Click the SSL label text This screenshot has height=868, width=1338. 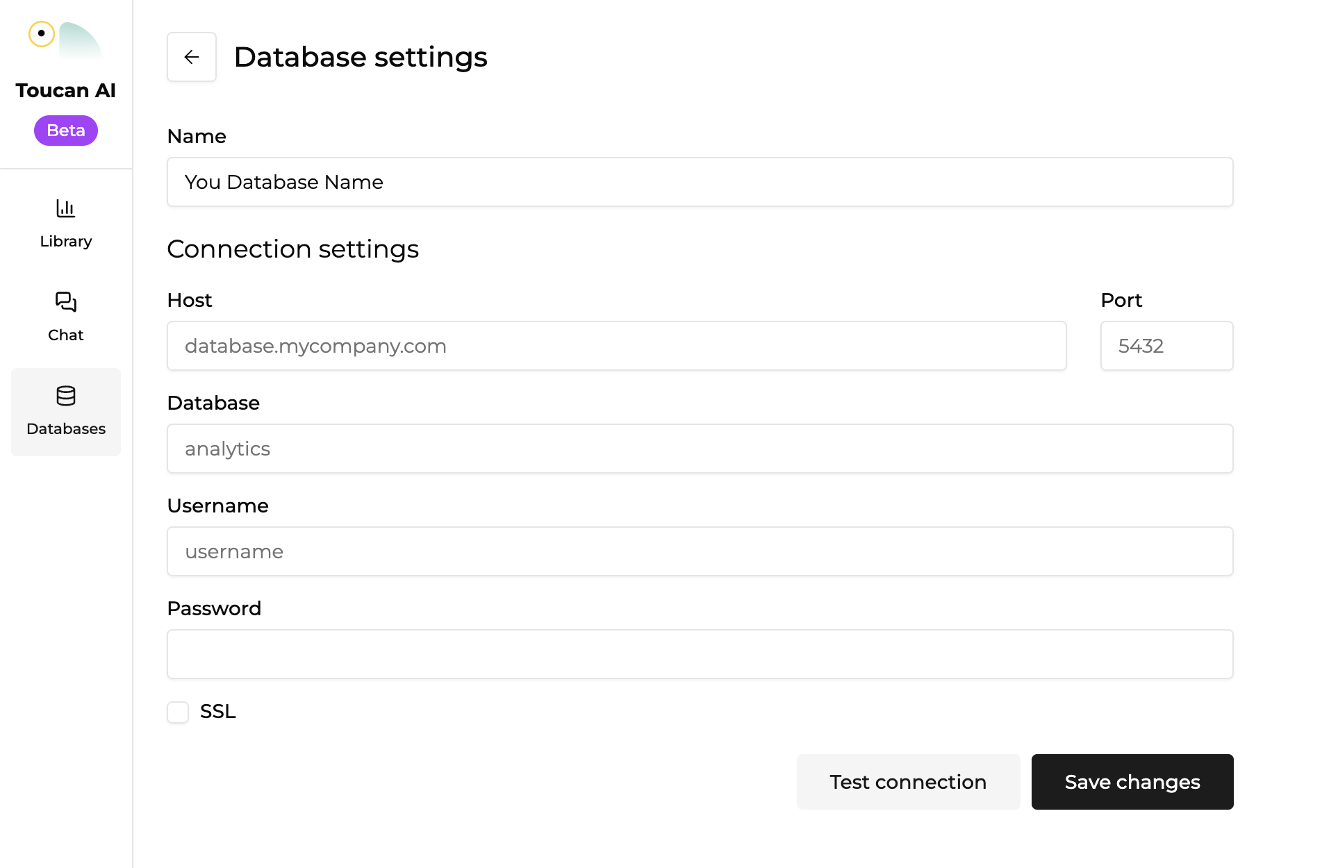[x=217, y=712]
